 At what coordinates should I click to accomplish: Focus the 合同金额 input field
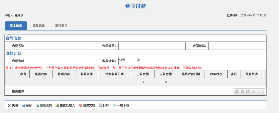tap(51, 61)
